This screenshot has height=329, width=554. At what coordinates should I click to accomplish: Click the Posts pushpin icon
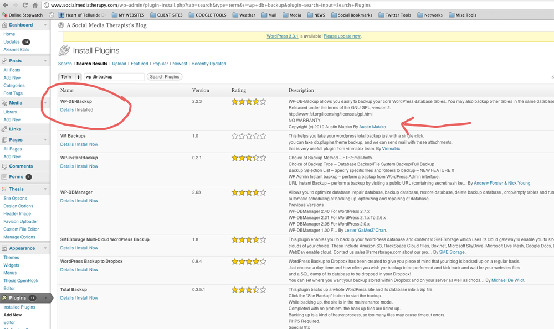click(4, 61)
